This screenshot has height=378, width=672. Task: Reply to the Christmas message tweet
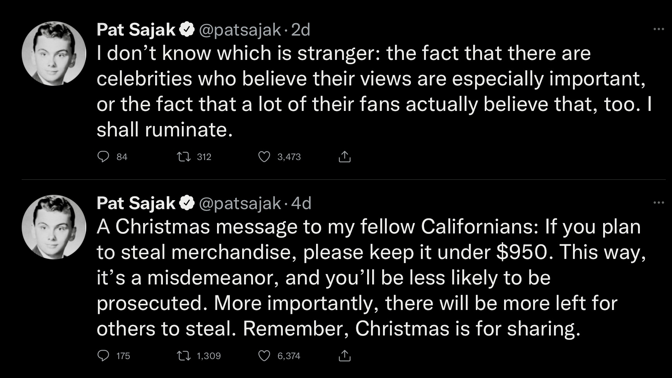pos(103,356)
